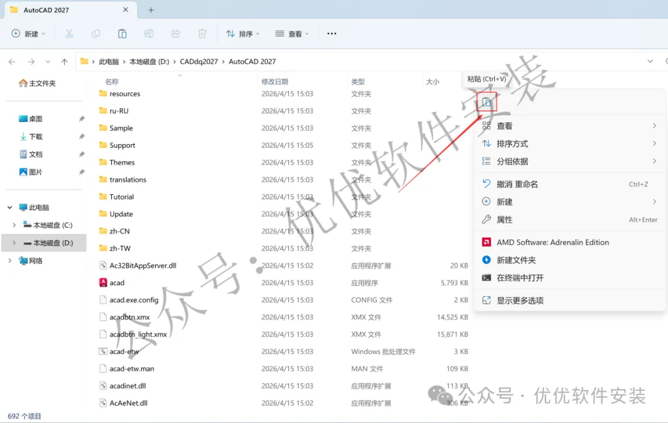Choose 撤消 重命名 in context menu

tap(570, 184)
